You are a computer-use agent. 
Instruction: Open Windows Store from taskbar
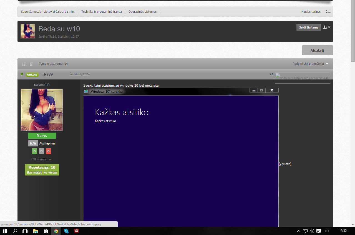(46, 231)
